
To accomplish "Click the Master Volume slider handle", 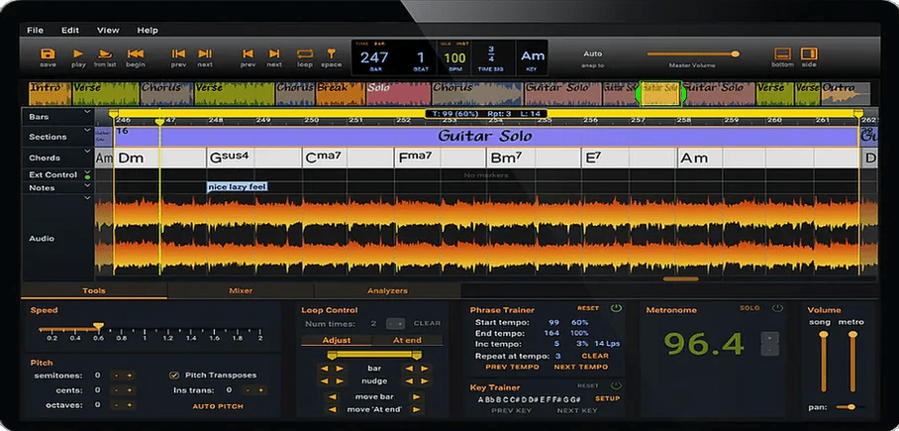I will click(736, 54).
